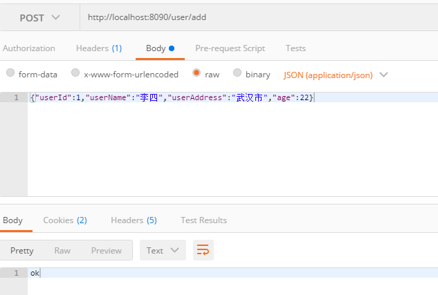The image size is (438, 295).
Task: Click the "userName" key in JSON body
Action: pyautogui.click(x=108, y=97)
